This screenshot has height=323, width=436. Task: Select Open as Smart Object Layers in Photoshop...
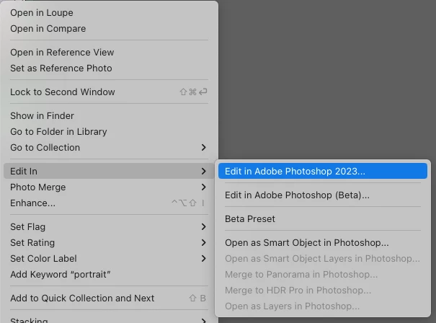click(x=323, y=258)
